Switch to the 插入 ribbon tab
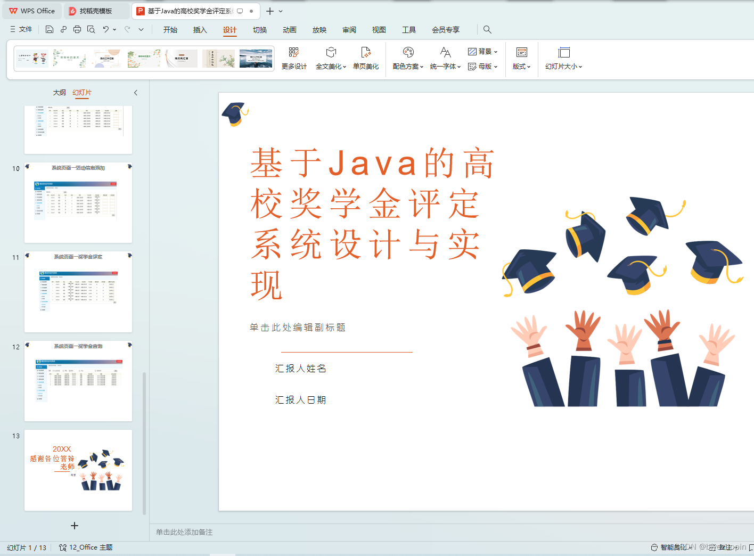This screenshot has width=754, height=556. point(200,30)
